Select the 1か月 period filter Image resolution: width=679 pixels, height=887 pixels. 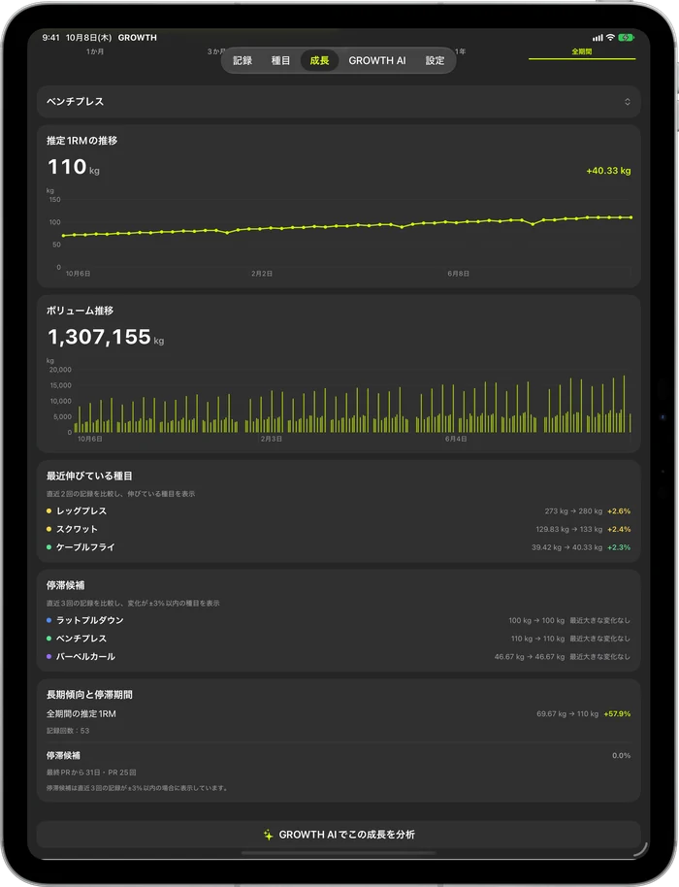95,51
